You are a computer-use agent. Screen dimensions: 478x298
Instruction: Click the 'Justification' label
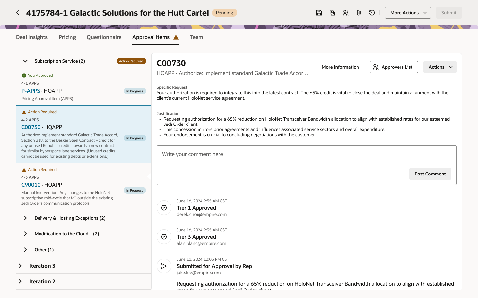pyautogui.click(x=168, y=114)
